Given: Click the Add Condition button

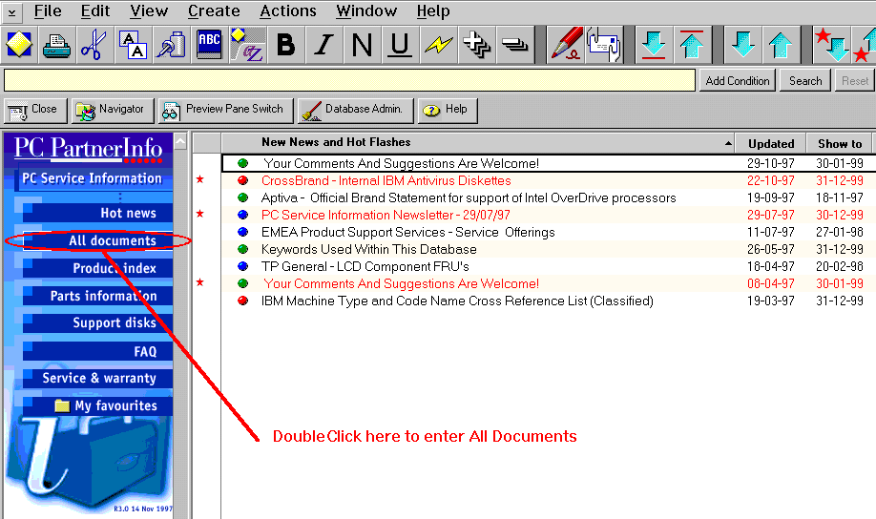Looking at the screenshot, I should point(737,81).
